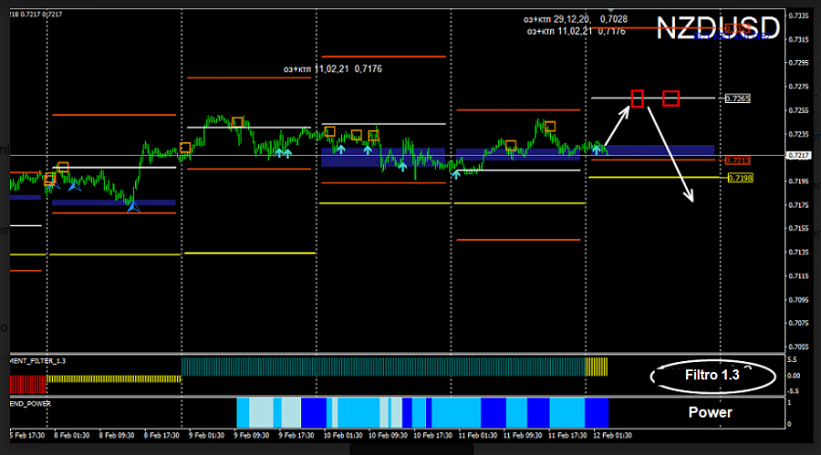This screenshot has height=455, width=821.
Task: Click the orange 0.7213 price level label
Action: pos(737,160)
